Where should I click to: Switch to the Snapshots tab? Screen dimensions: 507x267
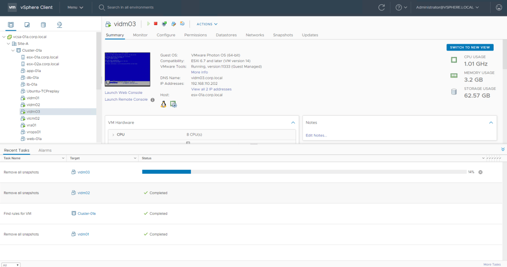(x=283, y=35)
